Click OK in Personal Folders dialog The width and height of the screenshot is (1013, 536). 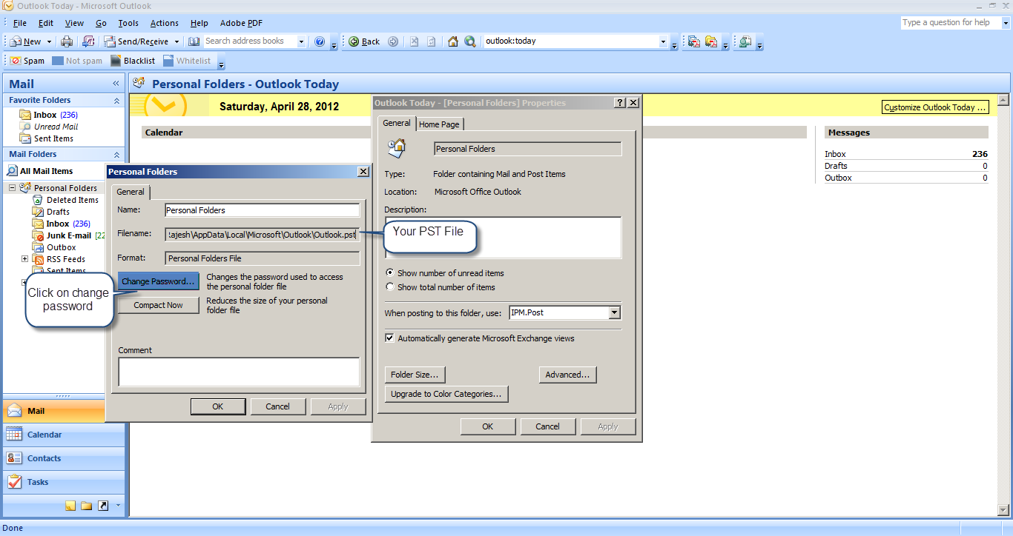217,406
